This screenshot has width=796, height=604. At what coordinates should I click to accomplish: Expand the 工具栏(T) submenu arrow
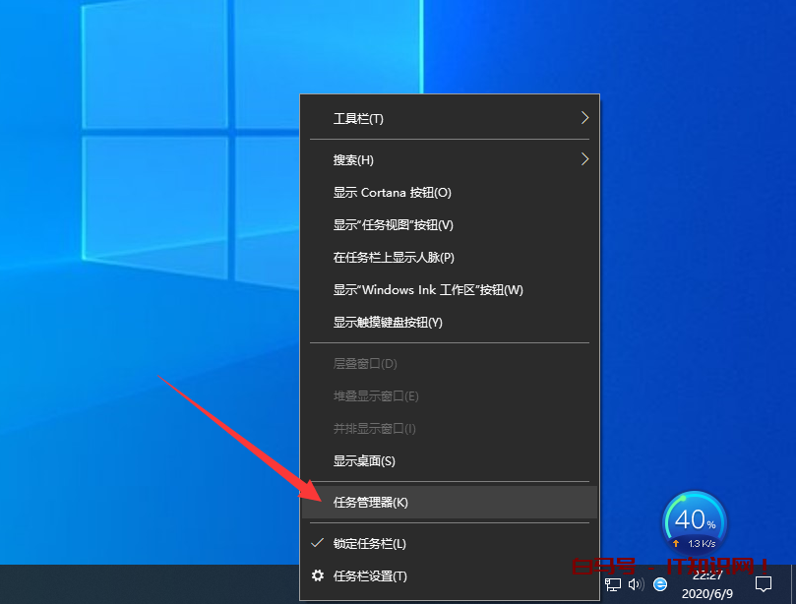[x=583, y=118]
